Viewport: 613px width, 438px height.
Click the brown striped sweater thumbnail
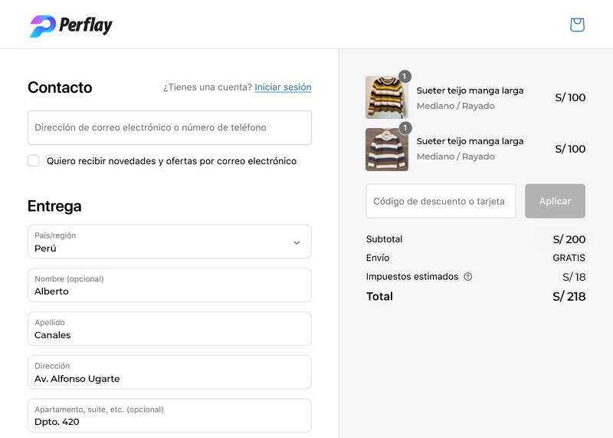coord(386,149)
